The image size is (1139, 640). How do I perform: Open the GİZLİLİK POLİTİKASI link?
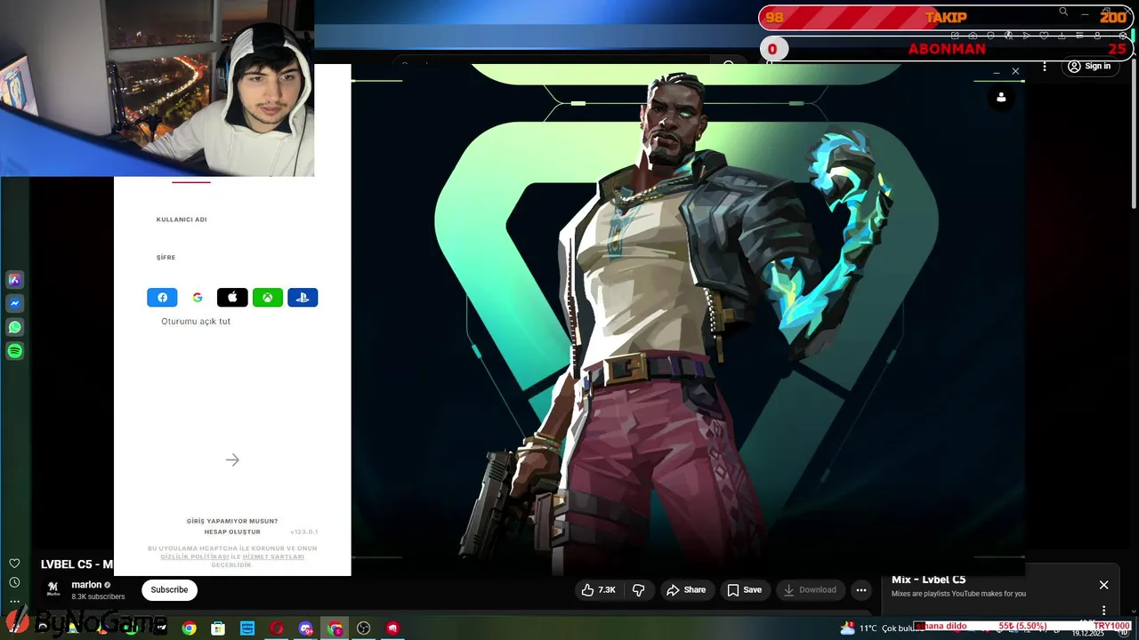195,556
